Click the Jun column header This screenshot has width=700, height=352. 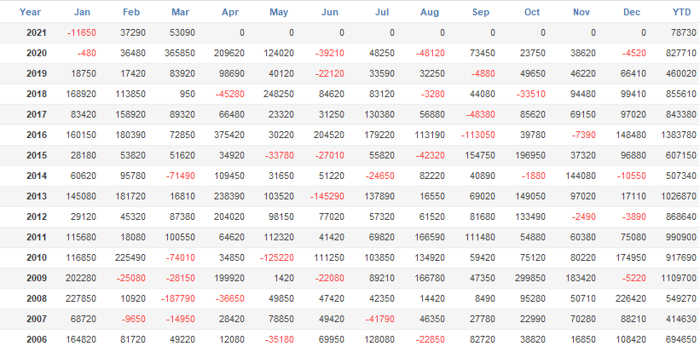330,12
